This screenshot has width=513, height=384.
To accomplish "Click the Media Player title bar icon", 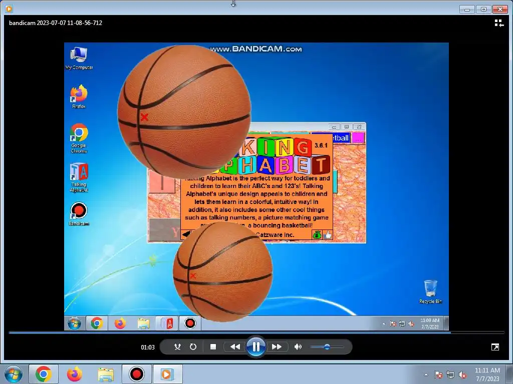I will (x=9, y=9).
